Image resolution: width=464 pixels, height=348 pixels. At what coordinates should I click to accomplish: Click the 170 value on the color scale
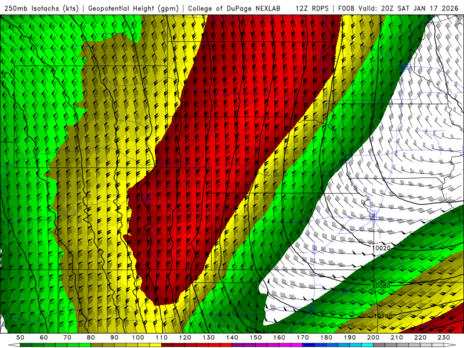click(x=303, y=338)
